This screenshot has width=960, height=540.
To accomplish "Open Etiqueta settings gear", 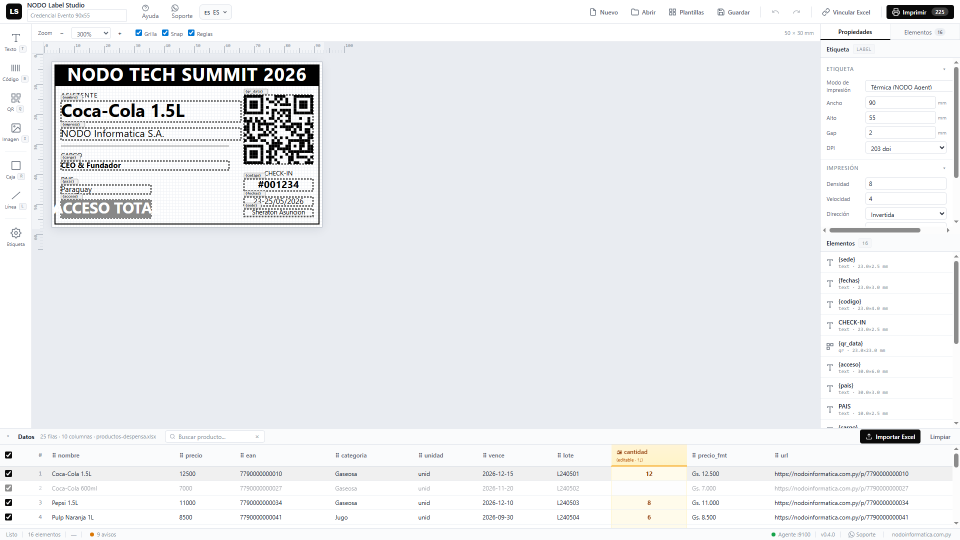I will [x=15, y=237].
